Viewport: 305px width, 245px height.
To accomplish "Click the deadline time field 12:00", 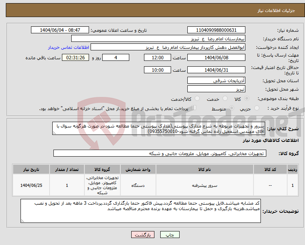I will click(x=158, y=58).
